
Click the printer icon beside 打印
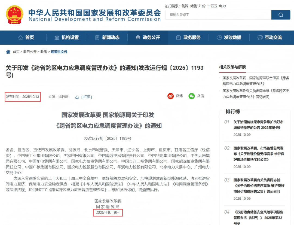77,97
